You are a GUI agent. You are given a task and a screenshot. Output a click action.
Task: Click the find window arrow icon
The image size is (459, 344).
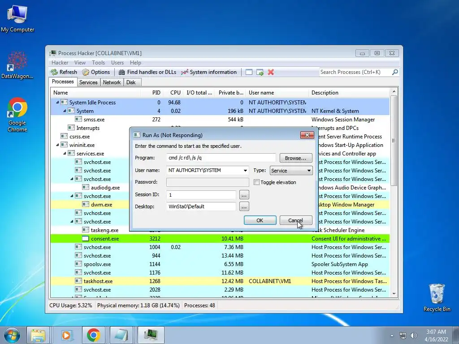click(x=260, y=72)
